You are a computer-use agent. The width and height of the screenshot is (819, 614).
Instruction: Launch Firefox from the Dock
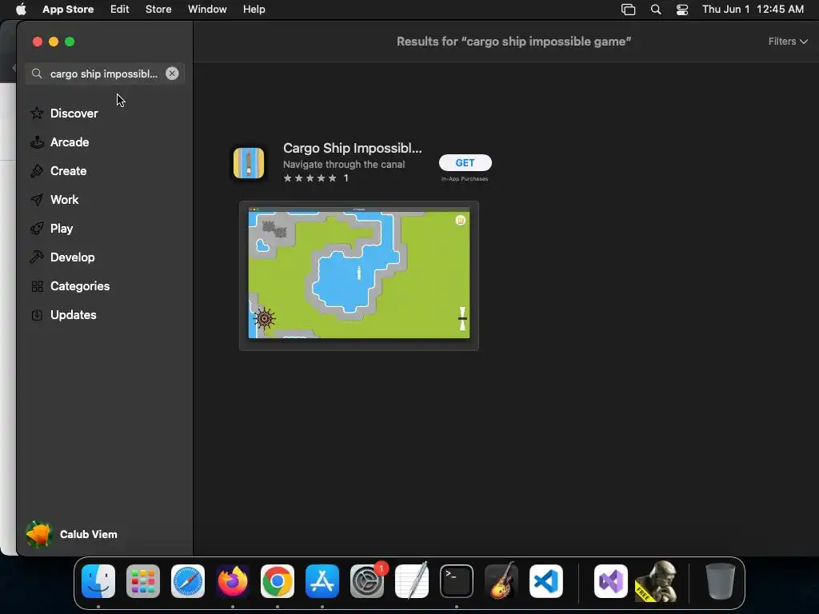[x=233, y=581]
